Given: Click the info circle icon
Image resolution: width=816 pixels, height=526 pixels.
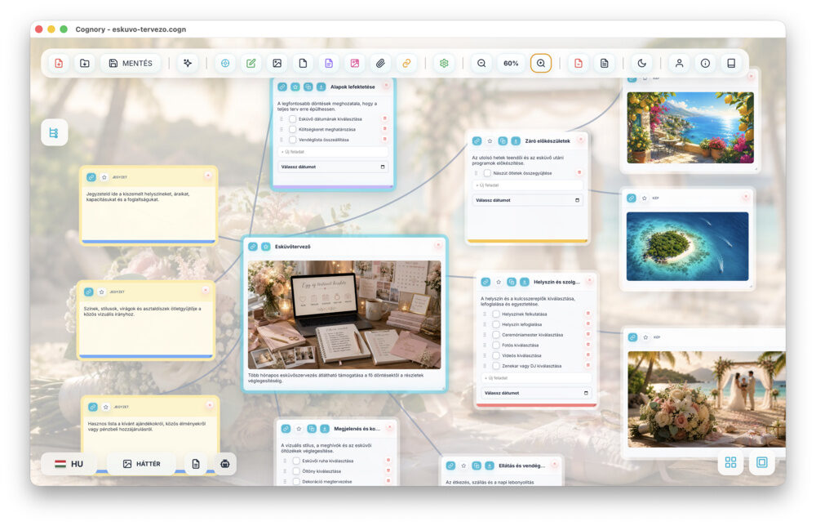Looking at the screenshot, I should pos(705,63).
